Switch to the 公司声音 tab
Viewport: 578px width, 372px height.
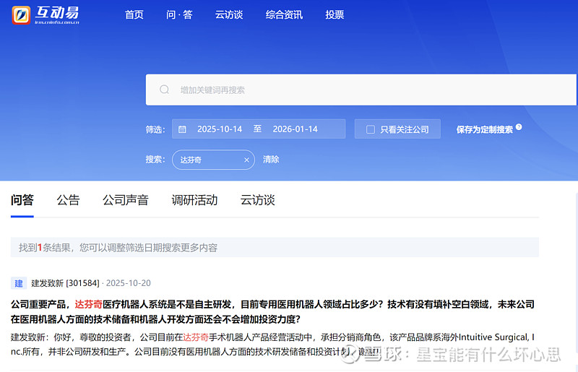click(x=125, y=200)
